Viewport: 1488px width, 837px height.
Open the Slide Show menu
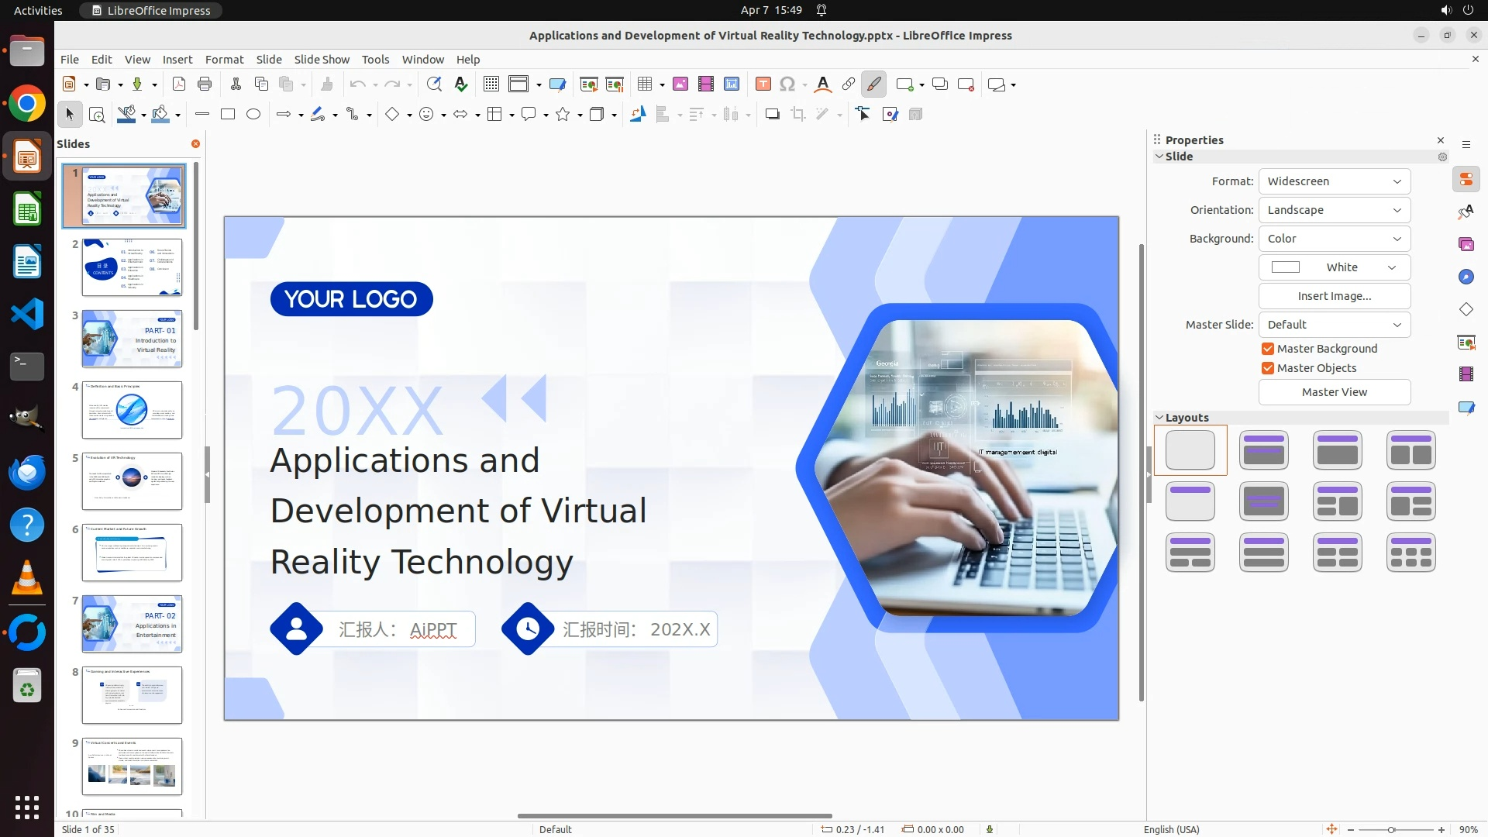[x=322, y=60]
